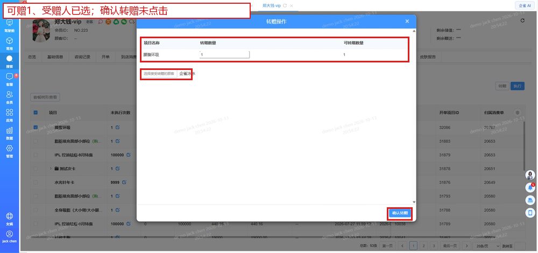Switch to the 总览 tab
The width and height of the screenshot is (538, 253).
pyautogui.click(x=32, y=57)
